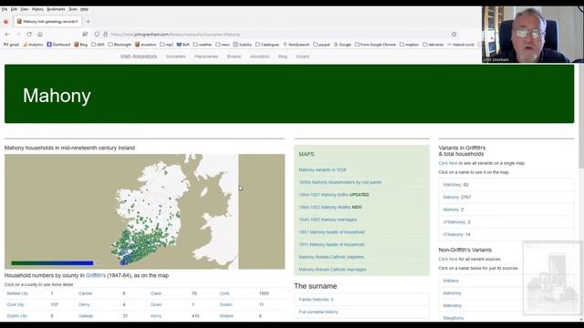Open the Blog bookmark in bookmarks bar

tap(81, 45)
